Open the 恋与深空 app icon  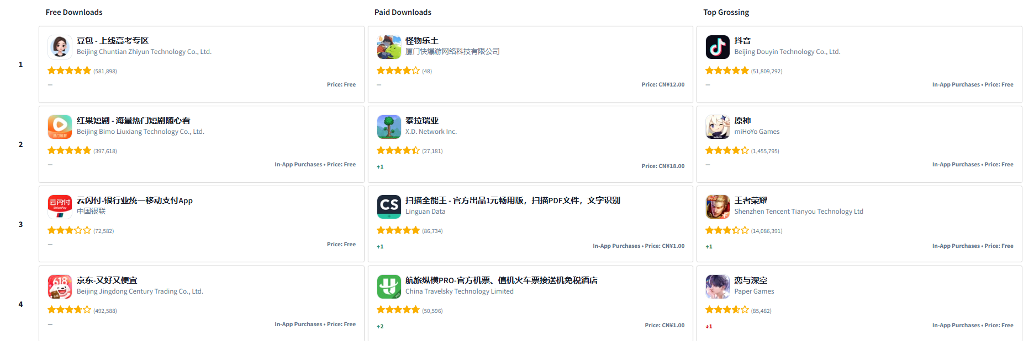(x=718, y=286)
